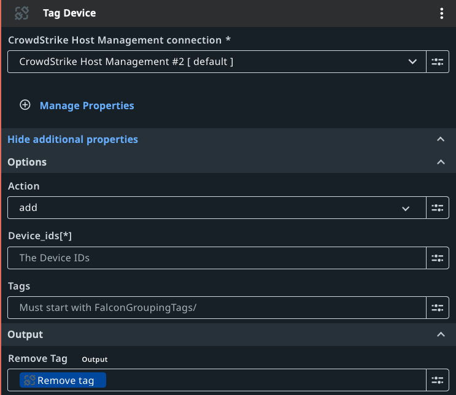
Task: Click the Device_ids input field
Action: pos(217,258)
